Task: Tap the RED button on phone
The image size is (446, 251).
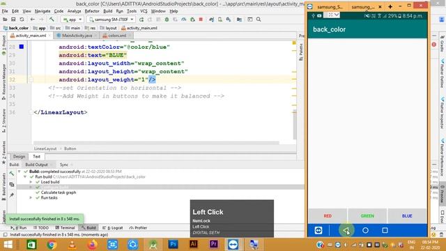Action: click(328, 216)
